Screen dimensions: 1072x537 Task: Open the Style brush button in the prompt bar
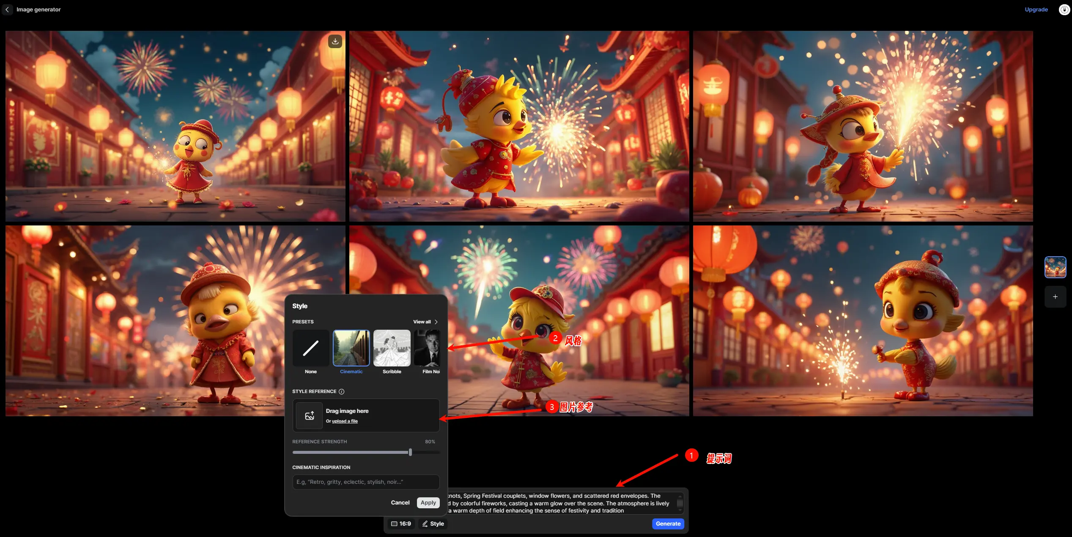pyautogui.click(x=433, y=523)
